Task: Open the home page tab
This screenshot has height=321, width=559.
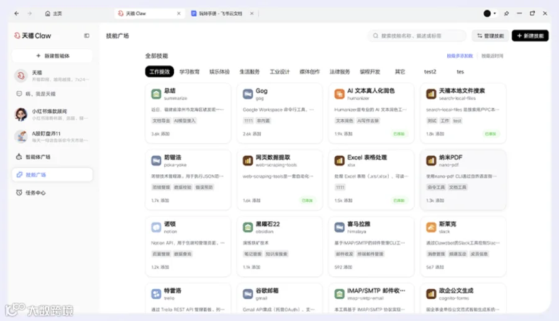Action: (53, 14)
